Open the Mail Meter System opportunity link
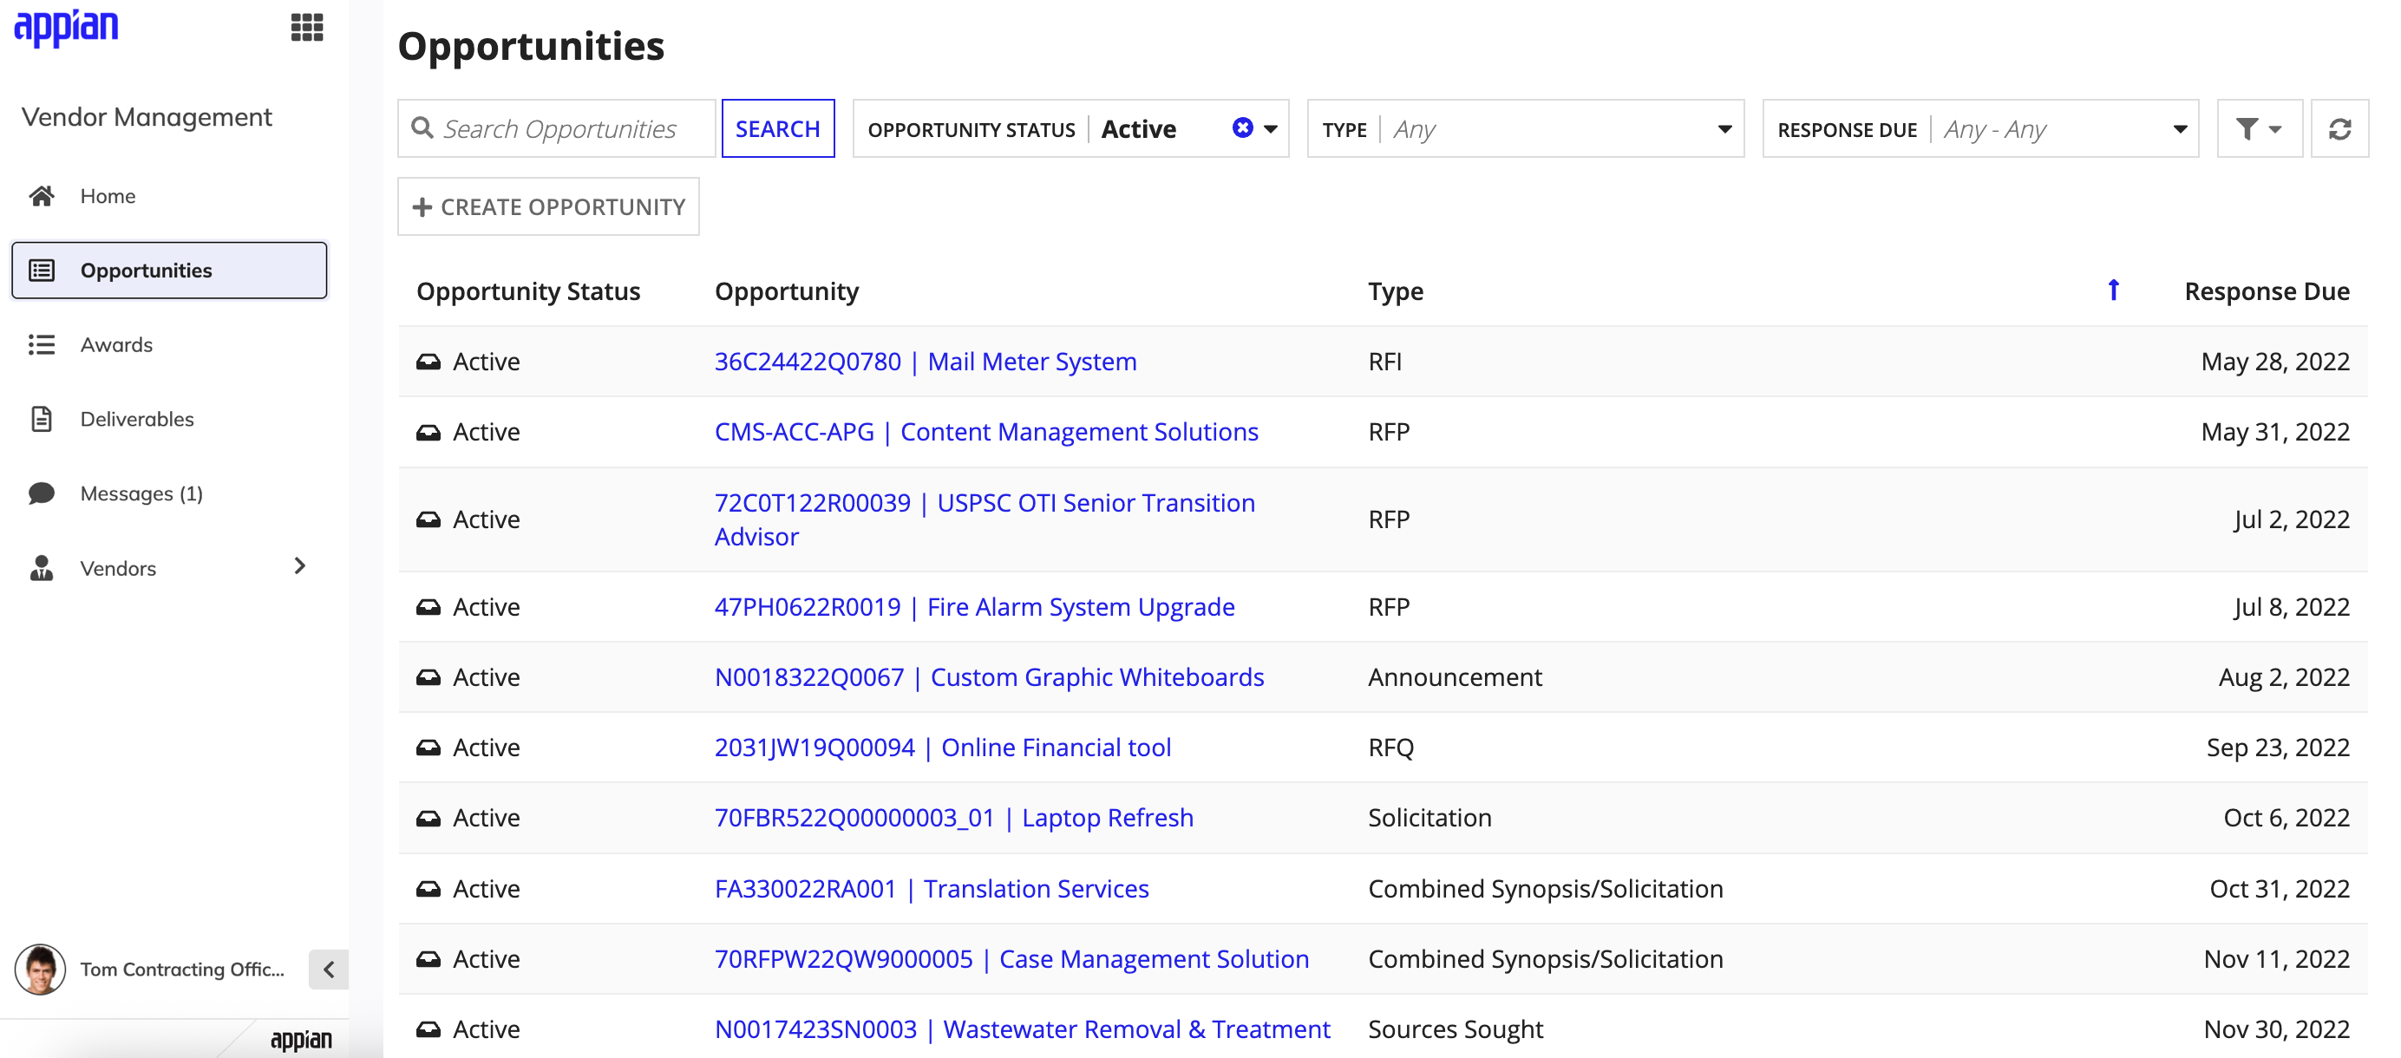 click(x=925, y=362)
